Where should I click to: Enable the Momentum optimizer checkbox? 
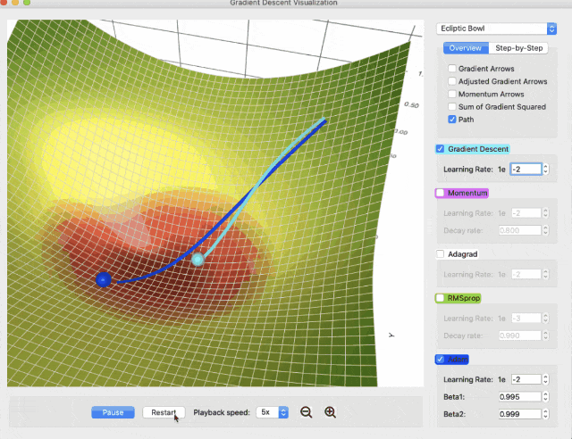point(441,193)
